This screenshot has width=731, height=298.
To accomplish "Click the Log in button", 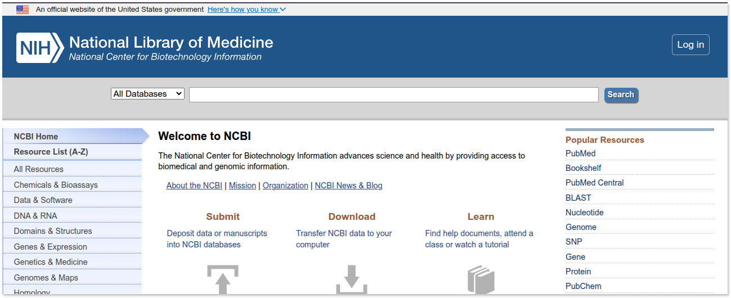I will click(x=690, y=45).
